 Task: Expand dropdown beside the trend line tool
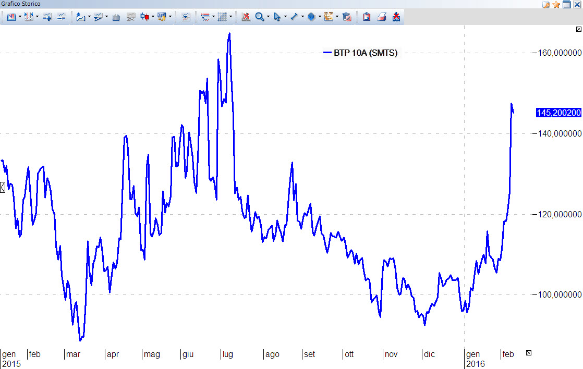302,17
